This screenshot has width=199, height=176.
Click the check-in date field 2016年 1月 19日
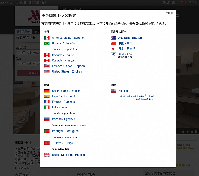click(28, 52)
